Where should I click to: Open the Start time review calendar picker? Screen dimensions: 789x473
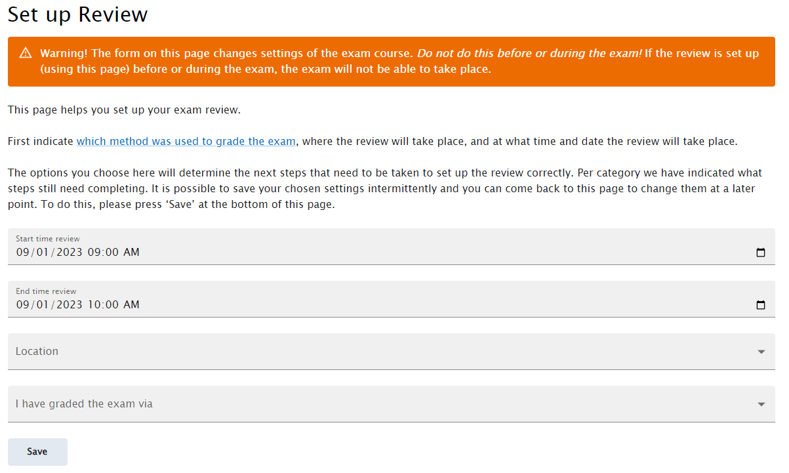[760, 252]
